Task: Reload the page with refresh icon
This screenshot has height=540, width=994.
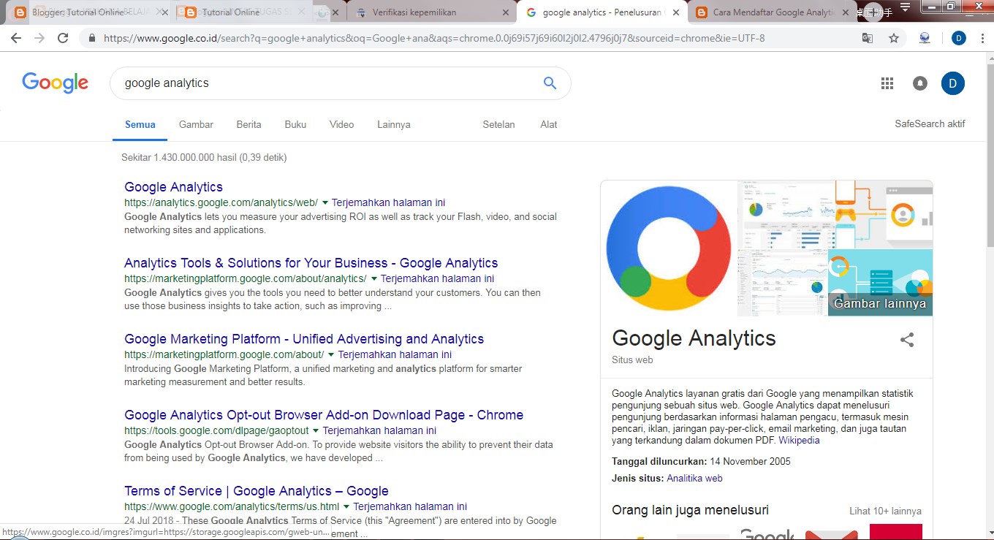Action: (63, 38)
